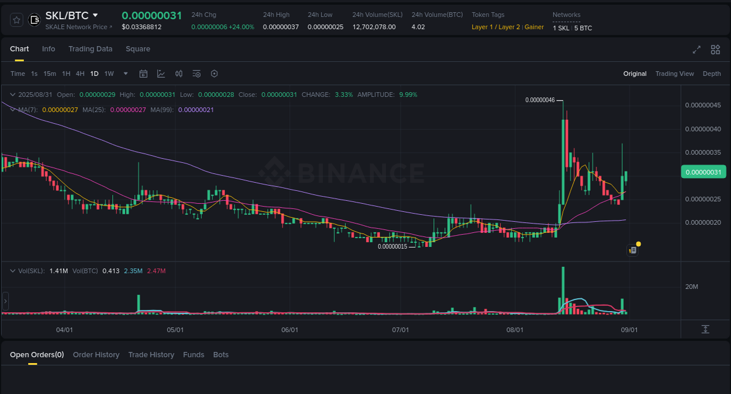Open the technical indicators tool

tap(161, 74)
